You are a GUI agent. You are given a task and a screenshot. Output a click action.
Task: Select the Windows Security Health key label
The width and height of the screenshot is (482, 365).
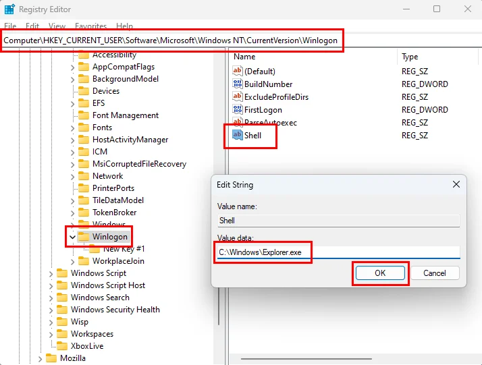(x=115, y=310)
